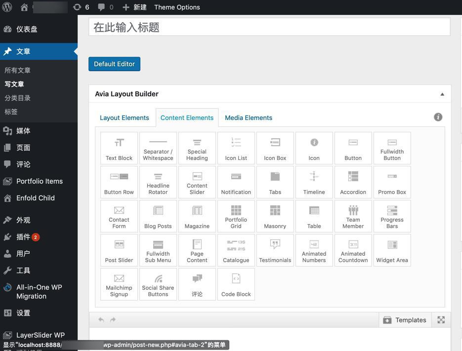
Task: Add Headline Rotator element
Action: click(158, 182)
